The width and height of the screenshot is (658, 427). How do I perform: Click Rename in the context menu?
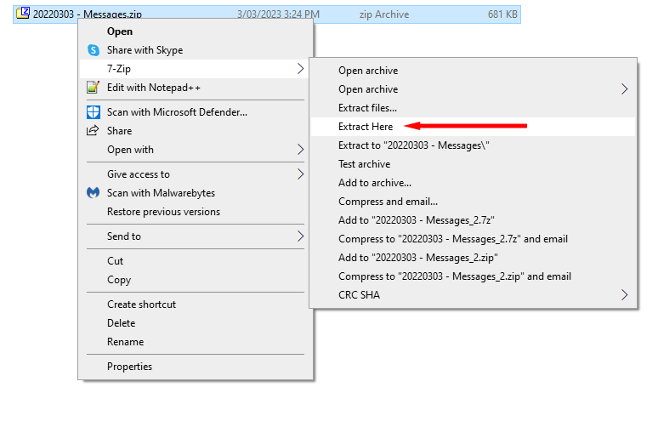click(125, 342)
